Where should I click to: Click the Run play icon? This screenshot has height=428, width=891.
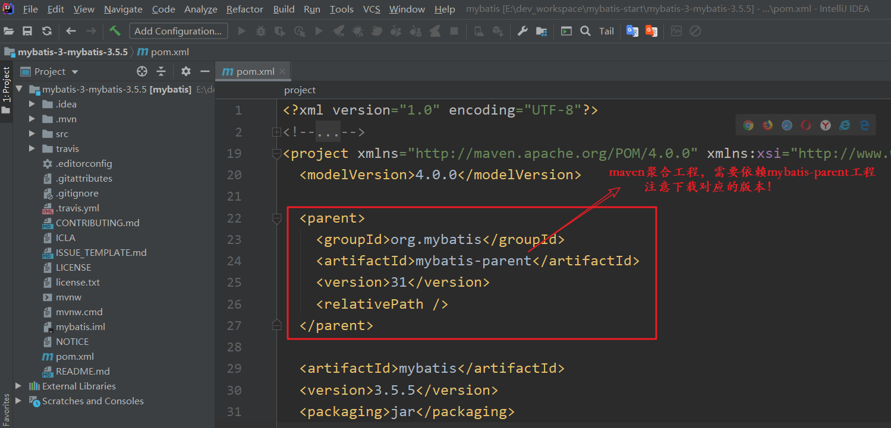pos(242,31)
